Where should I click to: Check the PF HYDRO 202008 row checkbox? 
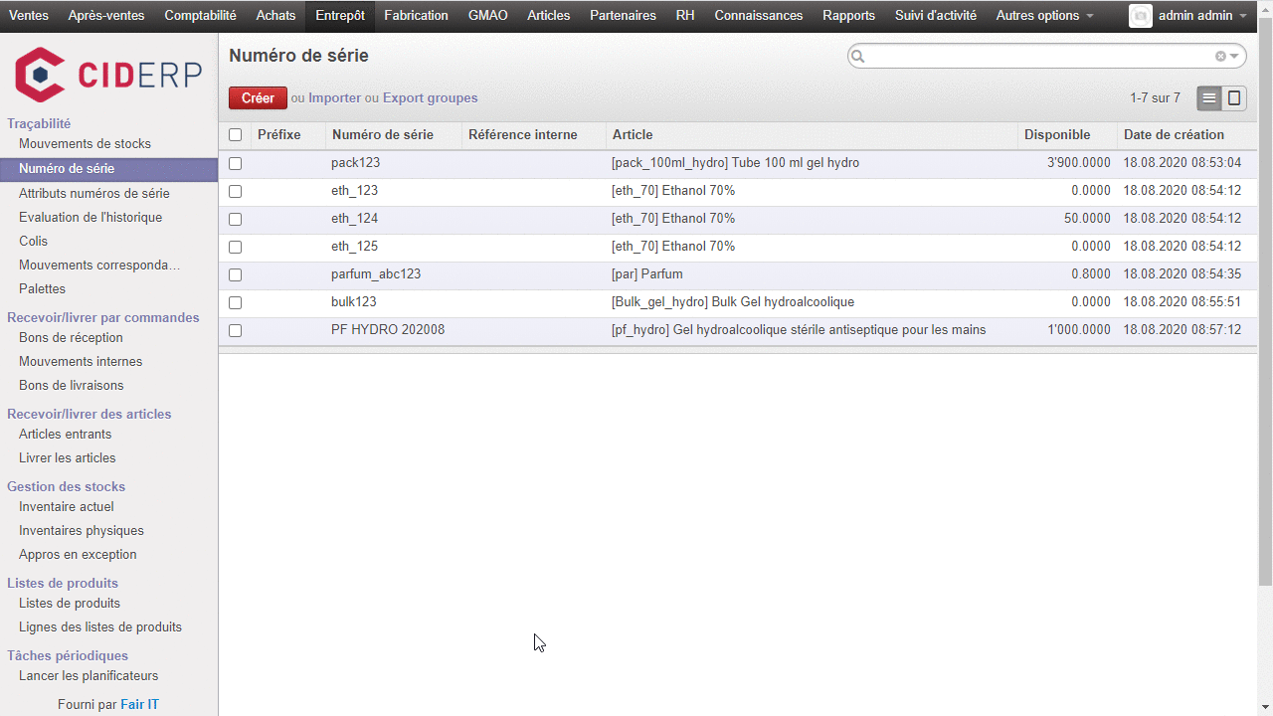[x=235, y=330]
